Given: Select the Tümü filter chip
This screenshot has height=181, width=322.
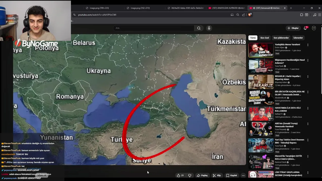Looking at the screenshot, I should pyautogui.click(x=253, y=38).
